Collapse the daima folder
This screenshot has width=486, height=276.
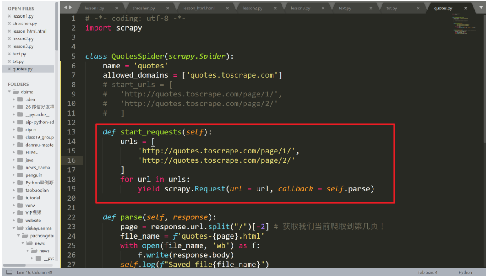[9, 92]
